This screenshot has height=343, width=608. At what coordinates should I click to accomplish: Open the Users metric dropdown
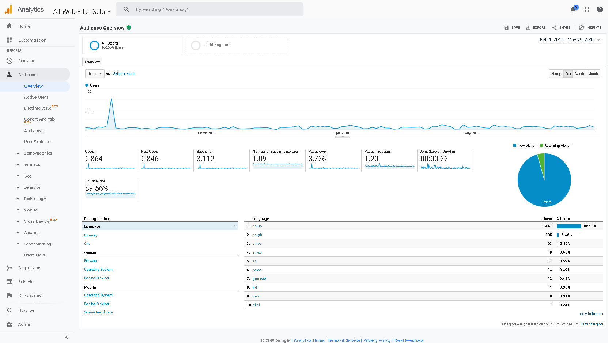click(94, 73)
